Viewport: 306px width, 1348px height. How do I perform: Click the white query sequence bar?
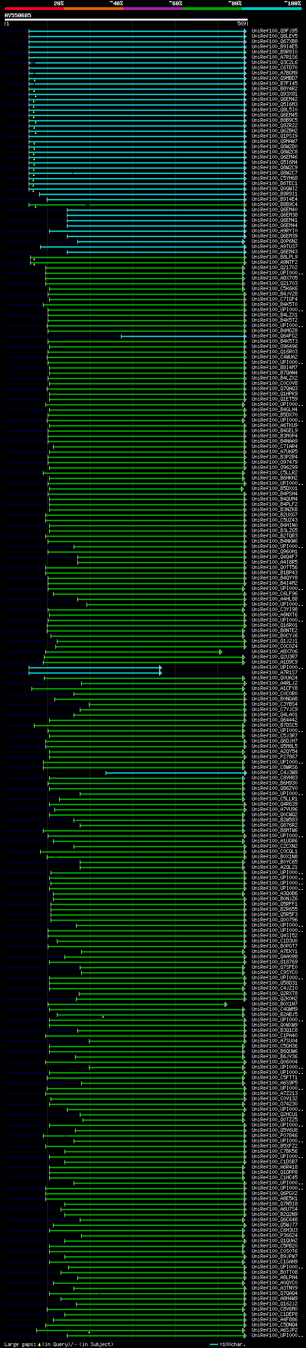pos(126,19)
